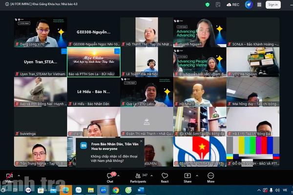Viewport: 293px width, 195px height.
Task: Open three-dot menu on Mộc Châu tile
Action: [117, 51]
